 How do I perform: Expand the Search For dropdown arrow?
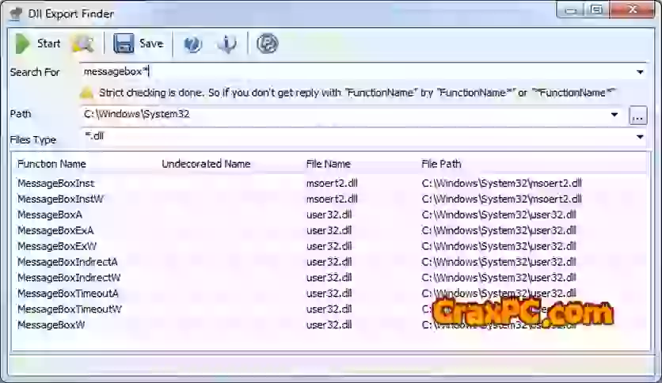(x=640, y=72)
